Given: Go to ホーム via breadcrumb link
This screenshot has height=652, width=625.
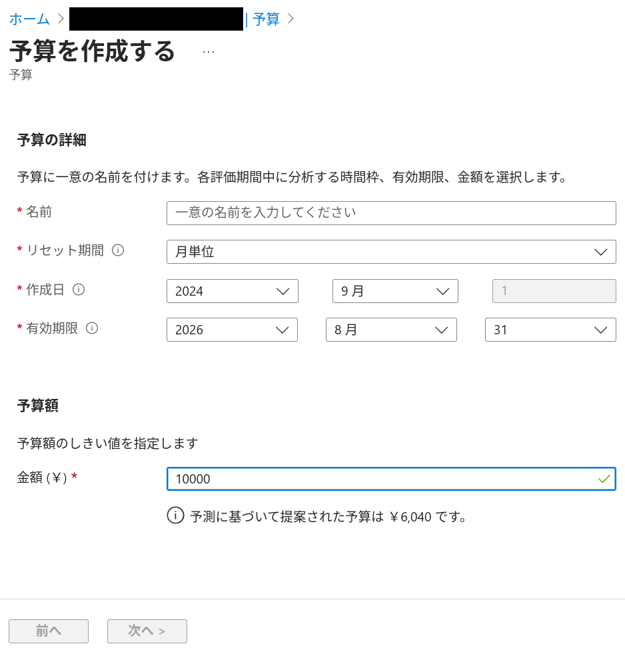Looking at the screenshot, I should coord(29,19).
